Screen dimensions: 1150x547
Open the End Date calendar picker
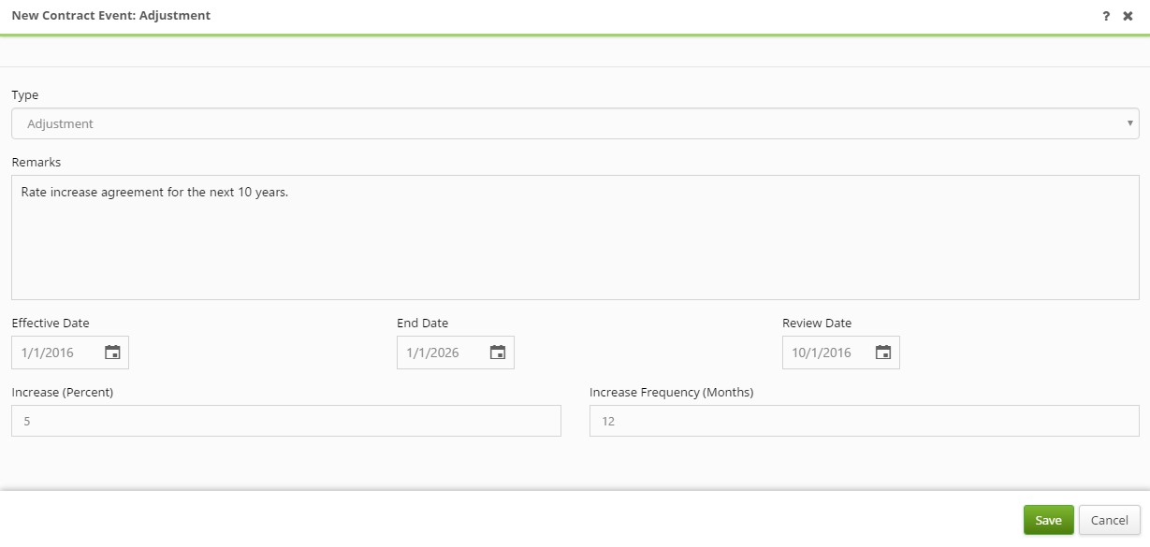point(498,353)
